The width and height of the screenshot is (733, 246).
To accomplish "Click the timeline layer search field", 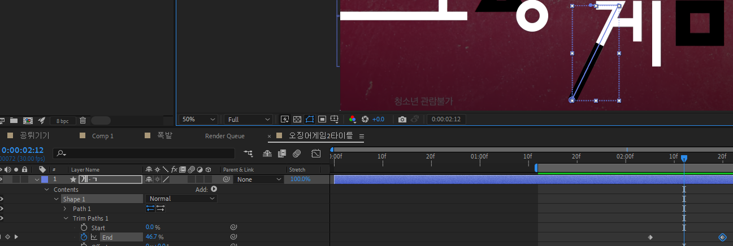I will [144, 153].
